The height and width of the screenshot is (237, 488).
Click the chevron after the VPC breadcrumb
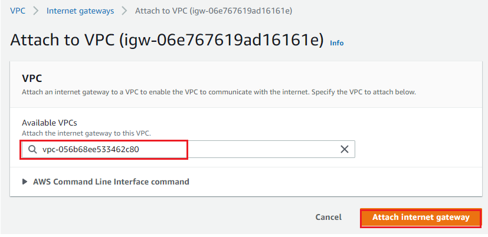point(36,11)
